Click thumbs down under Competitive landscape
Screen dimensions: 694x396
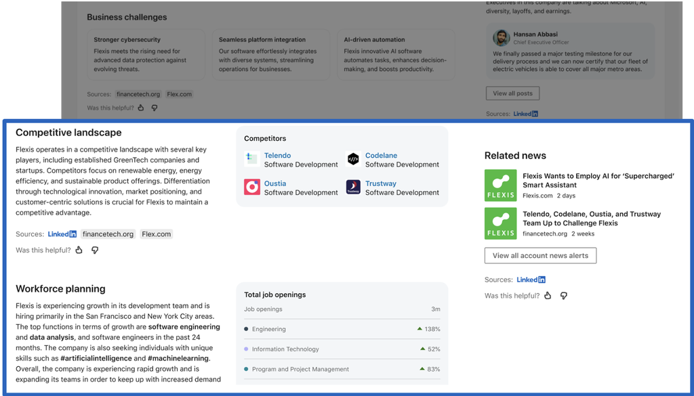(x=95, y=250)
